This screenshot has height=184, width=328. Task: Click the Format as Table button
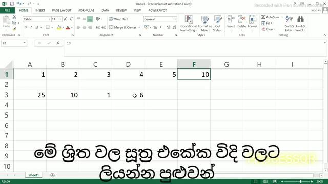[205, 24]
